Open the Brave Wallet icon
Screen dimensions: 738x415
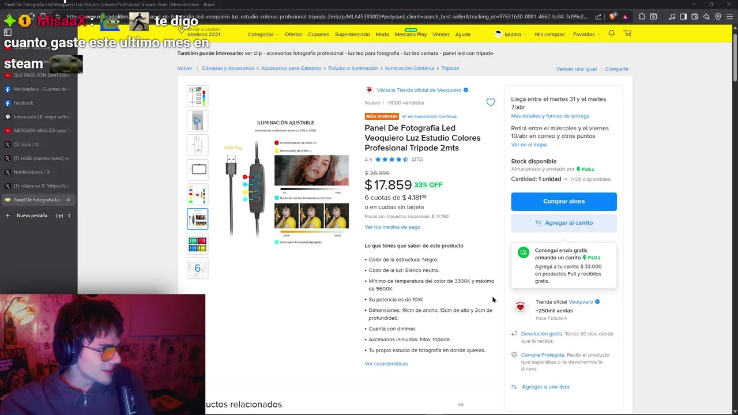[x=695, y=17]
